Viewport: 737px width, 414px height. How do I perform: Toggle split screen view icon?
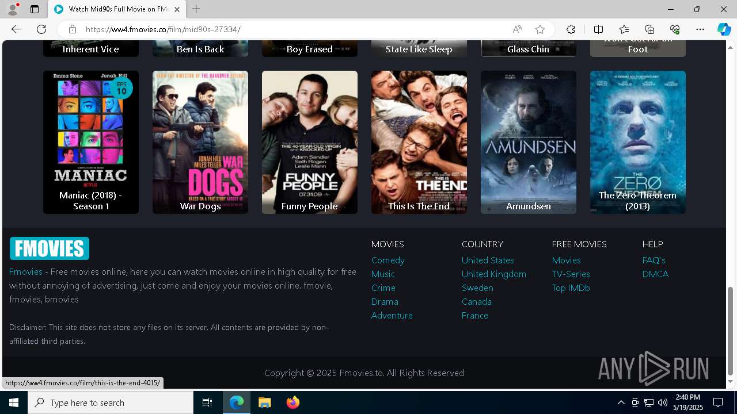coord(598,29)
